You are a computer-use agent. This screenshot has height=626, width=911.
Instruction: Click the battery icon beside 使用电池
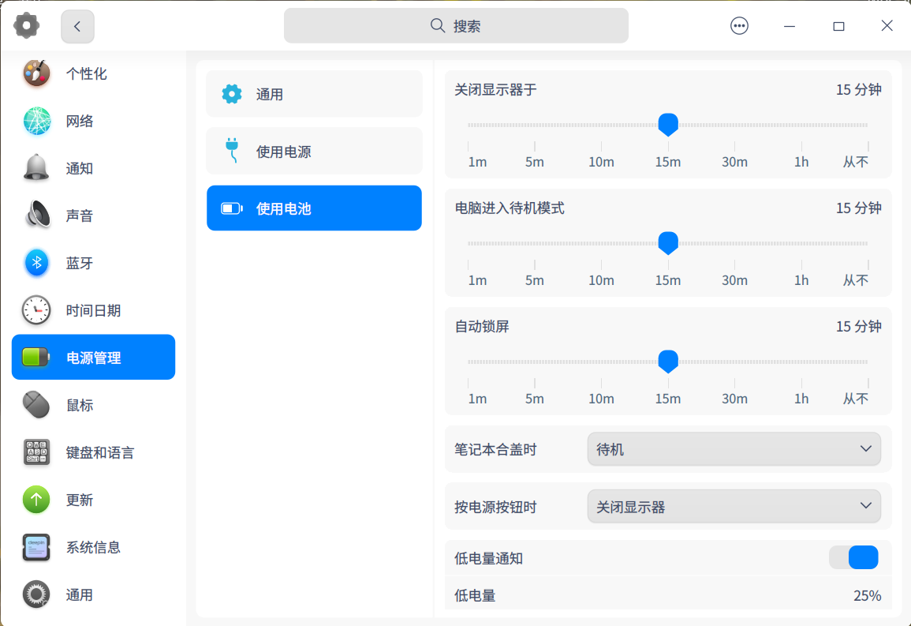coord(232,208)
